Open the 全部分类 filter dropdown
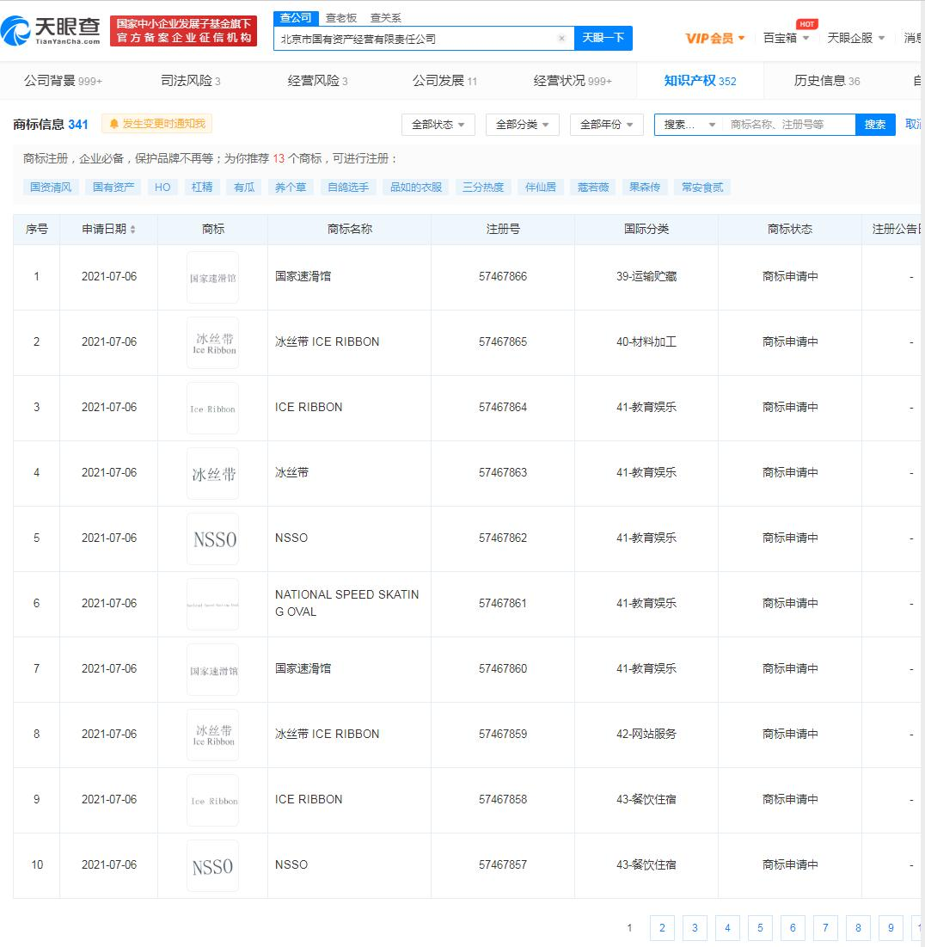The width and height of the screenshot is (925, 947). pyautogui.click(x=522, y=125)
